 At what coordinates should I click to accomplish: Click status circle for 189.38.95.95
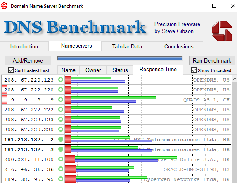(61, 179)
